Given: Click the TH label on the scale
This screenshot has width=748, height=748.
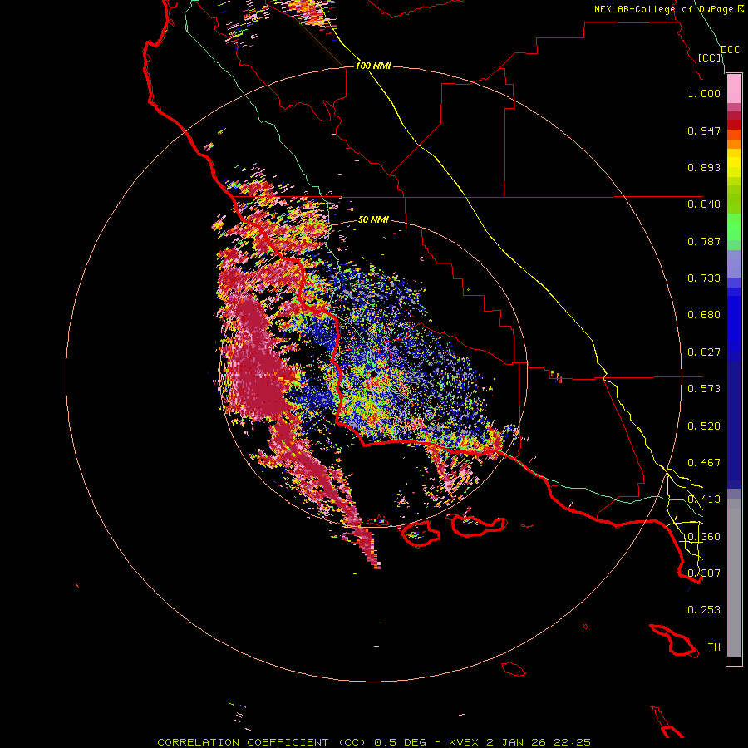Looking at the screenshot, I should [714, 647].
